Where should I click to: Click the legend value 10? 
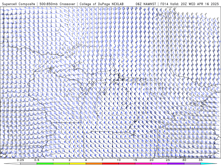tap(119, 160)
